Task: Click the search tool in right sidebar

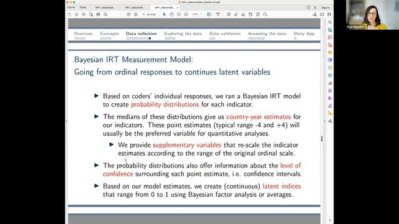Action: [x=330, y=22]
